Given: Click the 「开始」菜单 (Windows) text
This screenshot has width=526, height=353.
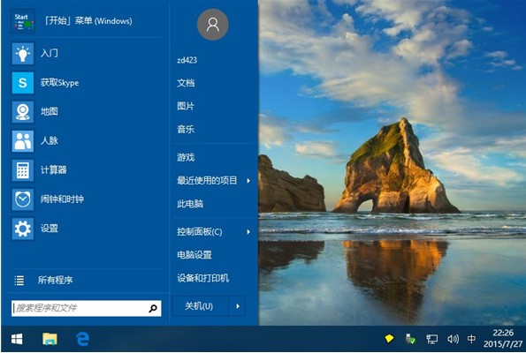Looking at the screenshot, I should point(88,21).
